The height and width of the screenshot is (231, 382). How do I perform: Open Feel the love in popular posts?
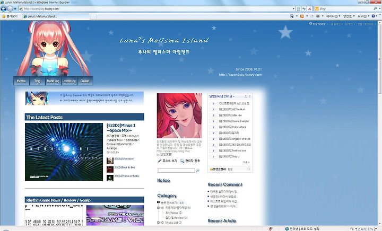tap(232, 151)
